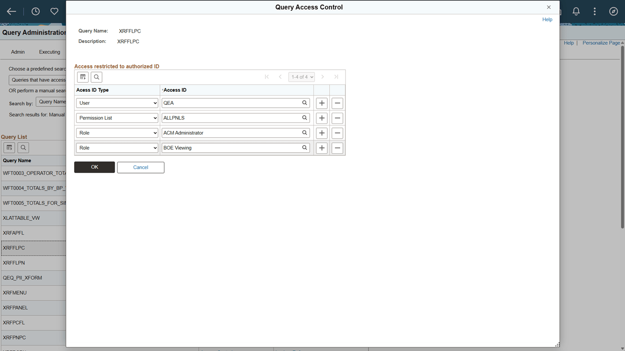This screenshot has height=351, width=625.
Task: Open the 1-4 of 4 rows dropdown
Action: 301,77
